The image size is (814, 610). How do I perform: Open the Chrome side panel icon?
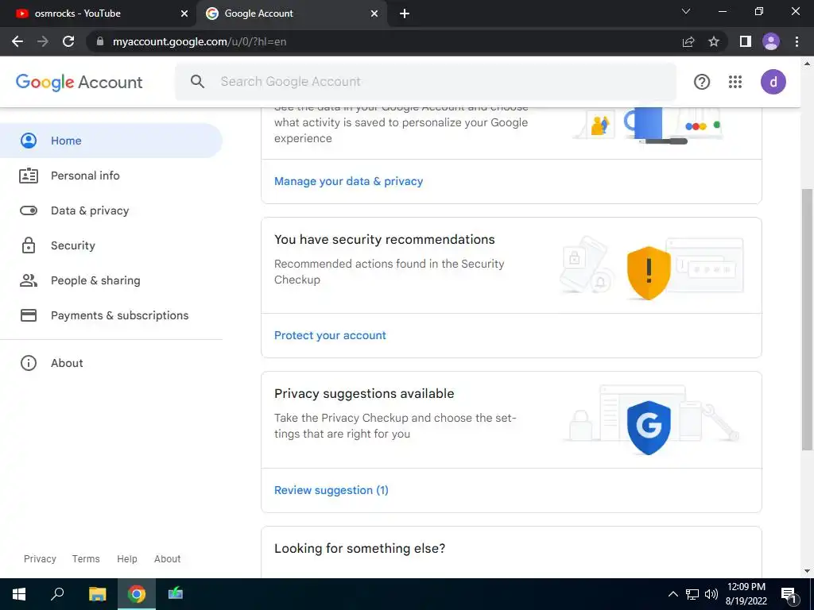coord(746,41)
